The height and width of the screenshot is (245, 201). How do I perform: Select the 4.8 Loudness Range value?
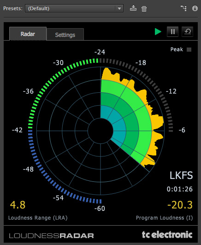pos(18,205)
